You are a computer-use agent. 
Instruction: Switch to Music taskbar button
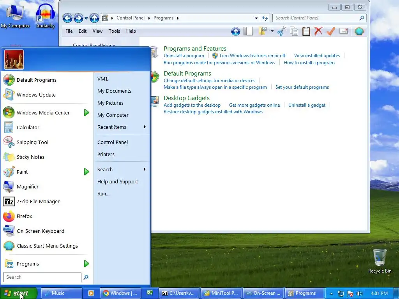pyautogui.click(x=62, y=293)
